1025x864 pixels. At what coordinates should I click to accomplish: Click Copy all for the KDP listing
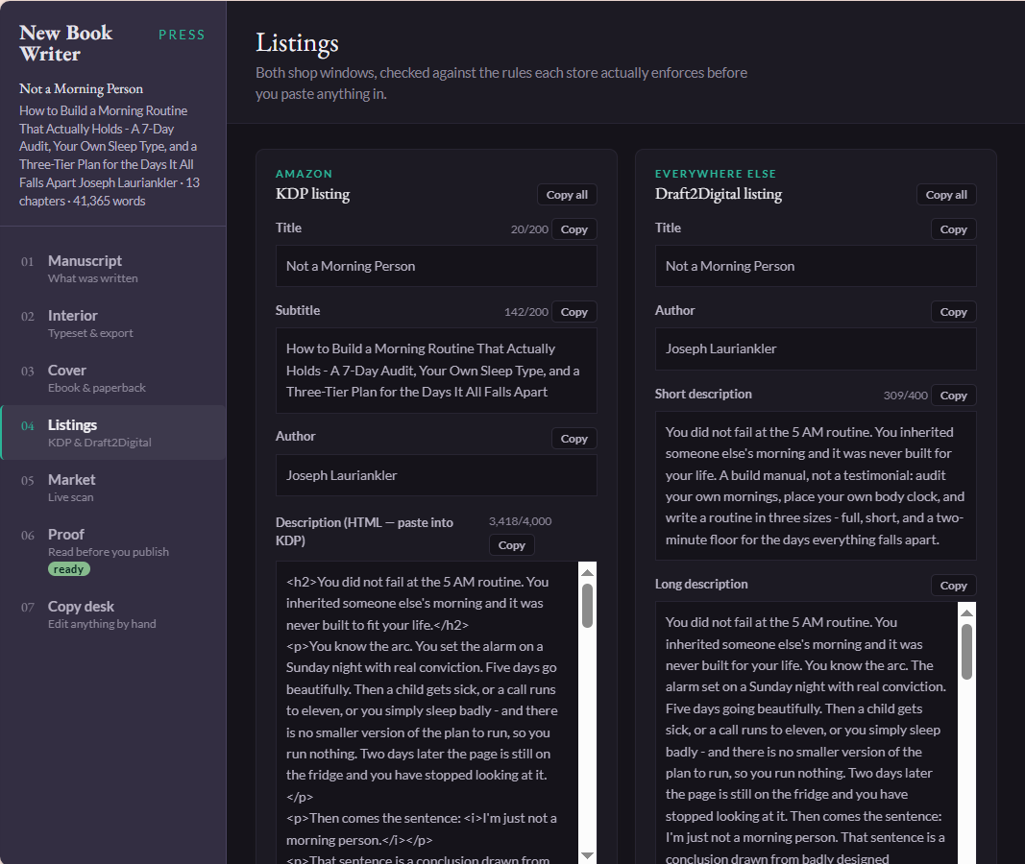coord(567,195)
